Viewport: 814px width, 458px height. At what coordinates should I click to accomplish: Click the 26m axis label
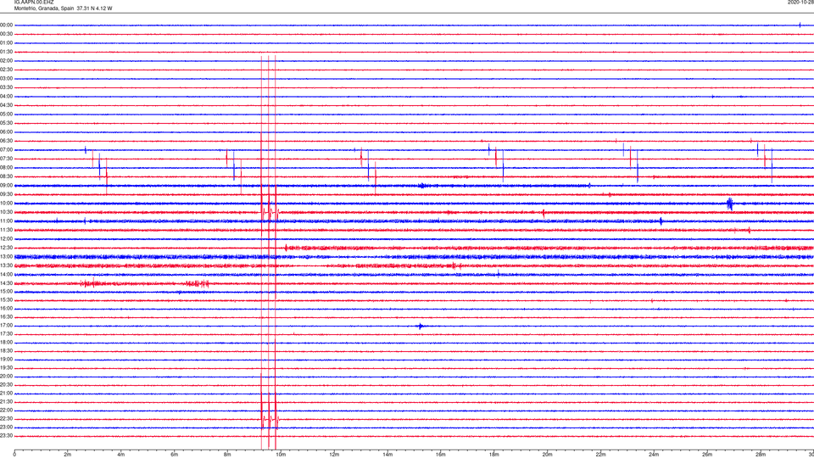pyautogui.click(x=707, y=455)
